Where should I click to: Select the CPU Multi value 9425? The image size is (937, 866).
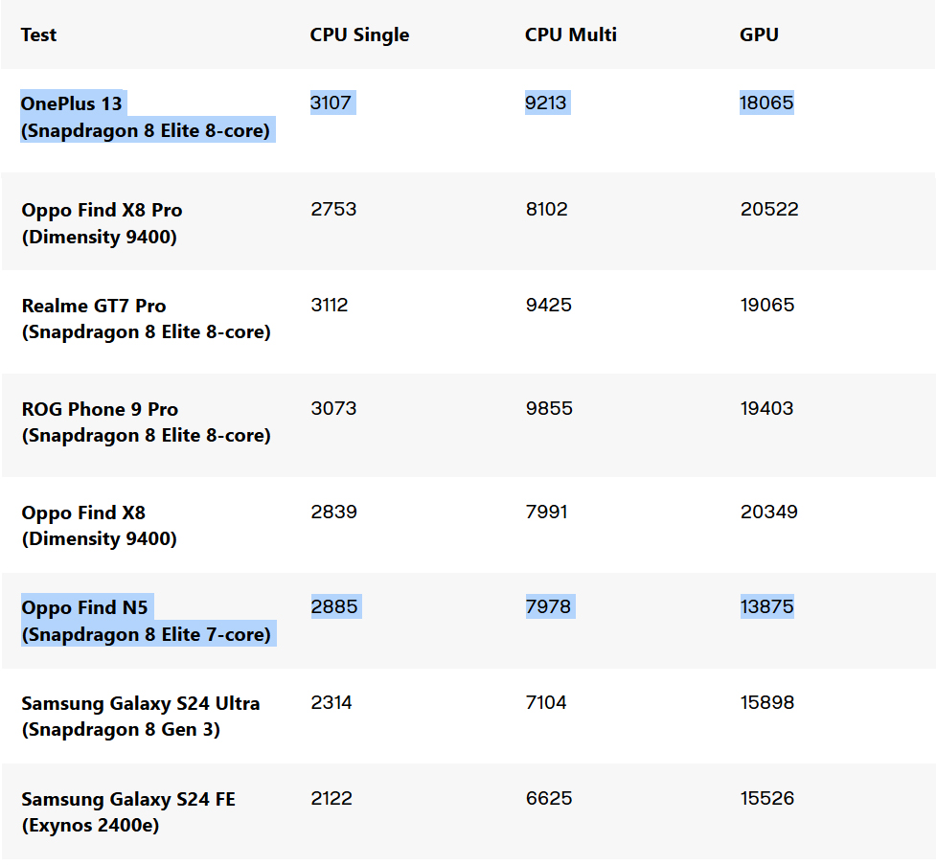pyautogui.click(x=548, y=305)
